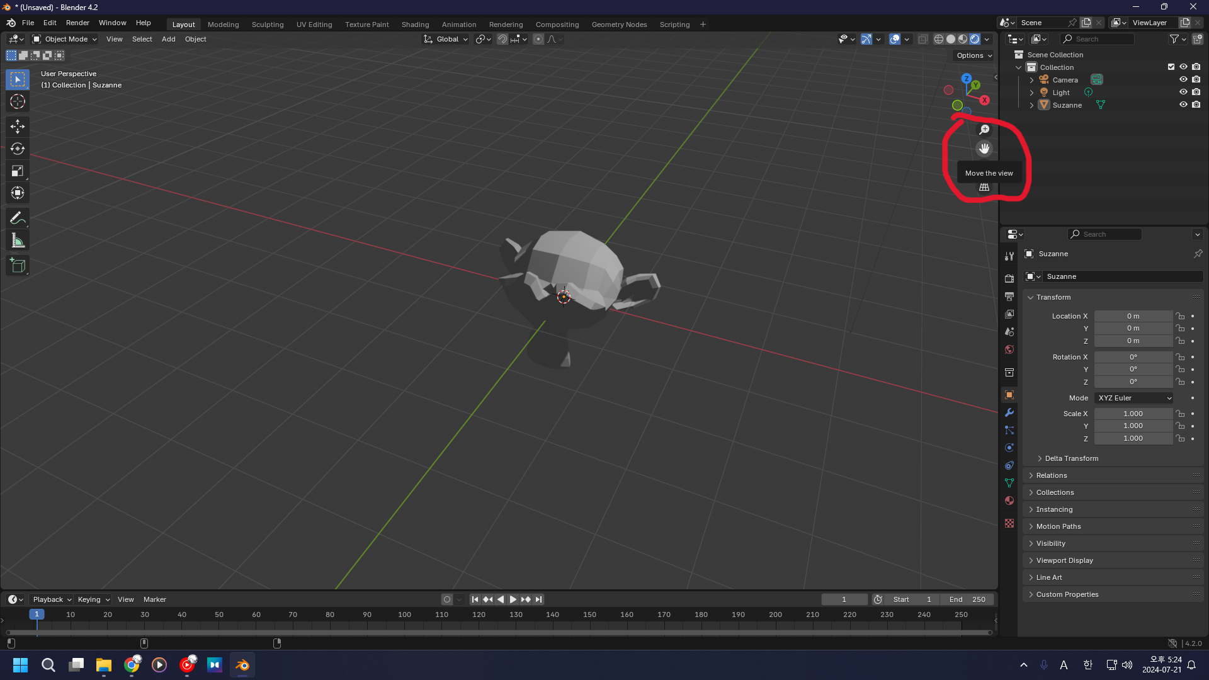Play the animation forward
1209x680 pixels.
(x=513, y=599)
